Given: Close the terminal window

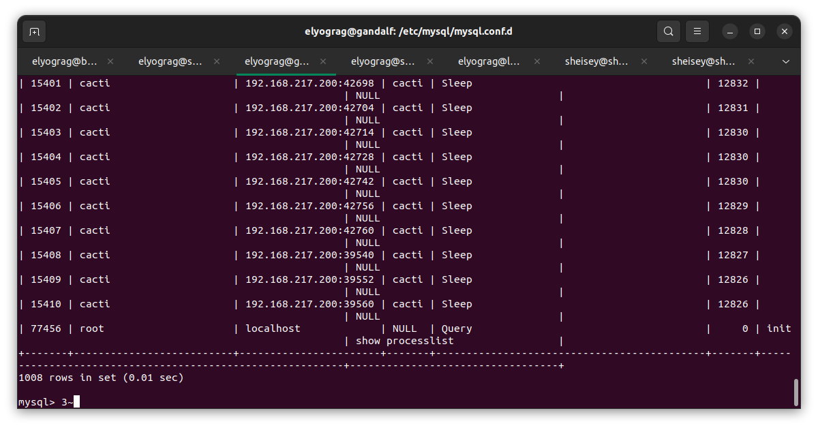Looking at the screenshot, I should [x=784, y=31].
